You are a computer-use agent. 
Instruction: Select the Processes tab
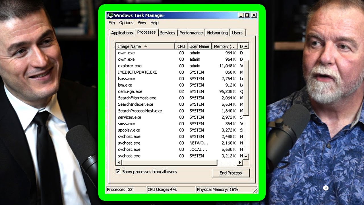pos(146,32)
